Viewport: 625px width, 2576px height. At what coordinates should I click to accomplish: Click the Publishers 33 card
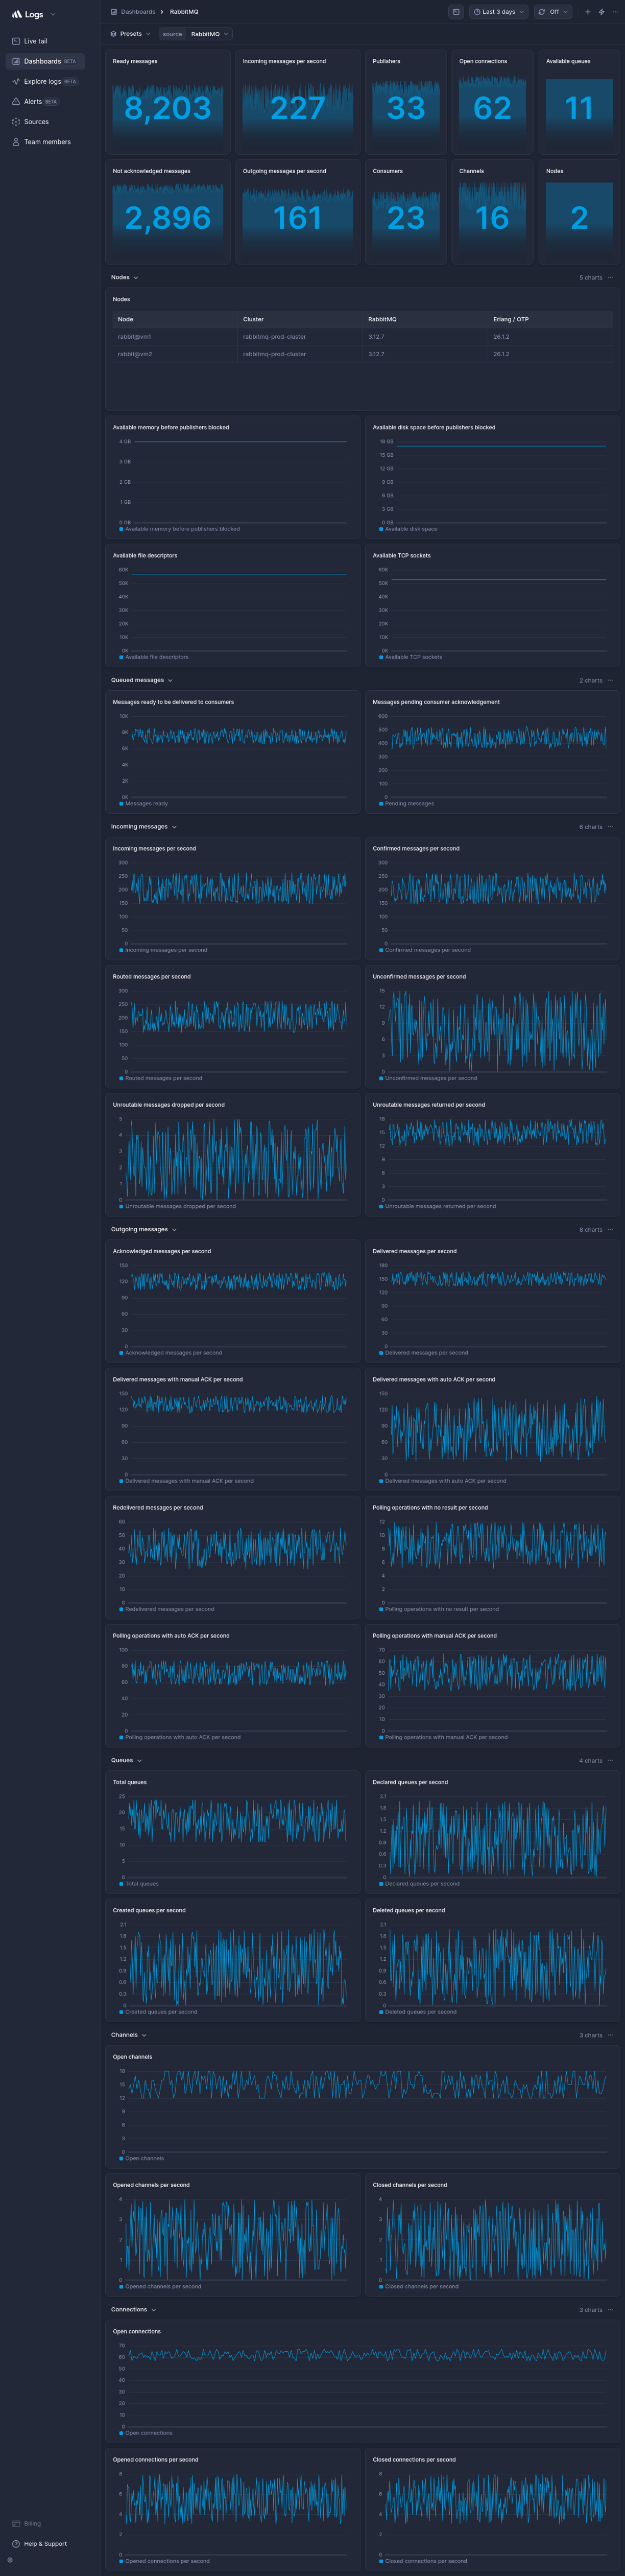[405, 103]
